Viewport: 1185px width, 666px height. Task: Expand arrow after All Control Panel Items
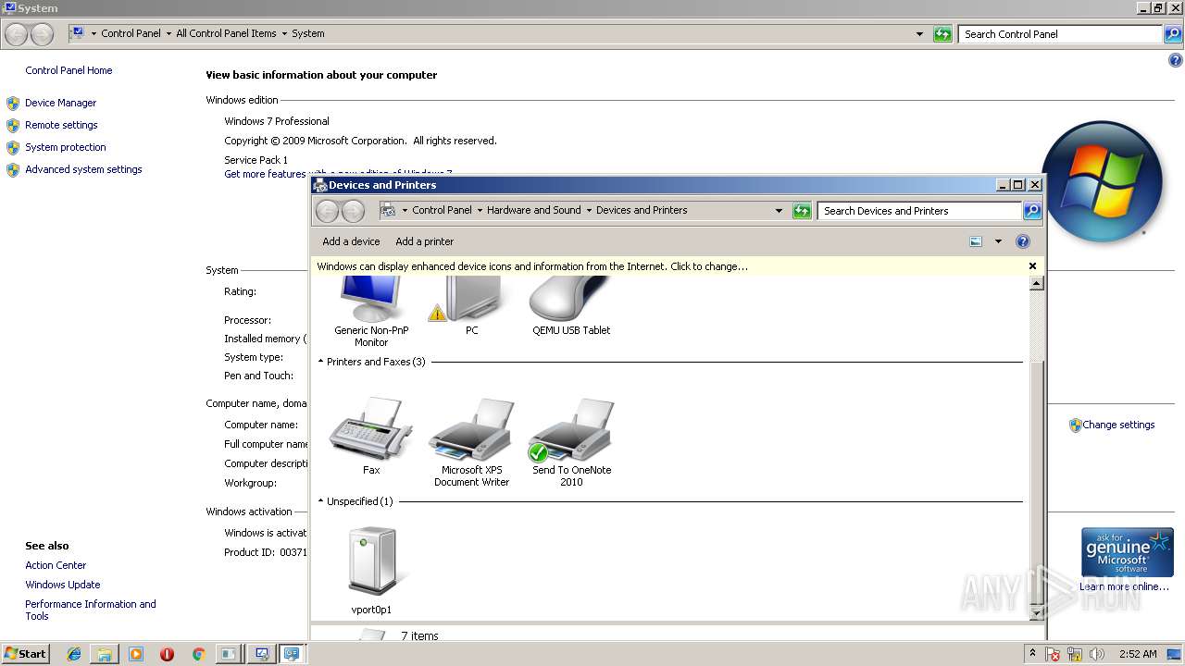click(x=284, y=33)
